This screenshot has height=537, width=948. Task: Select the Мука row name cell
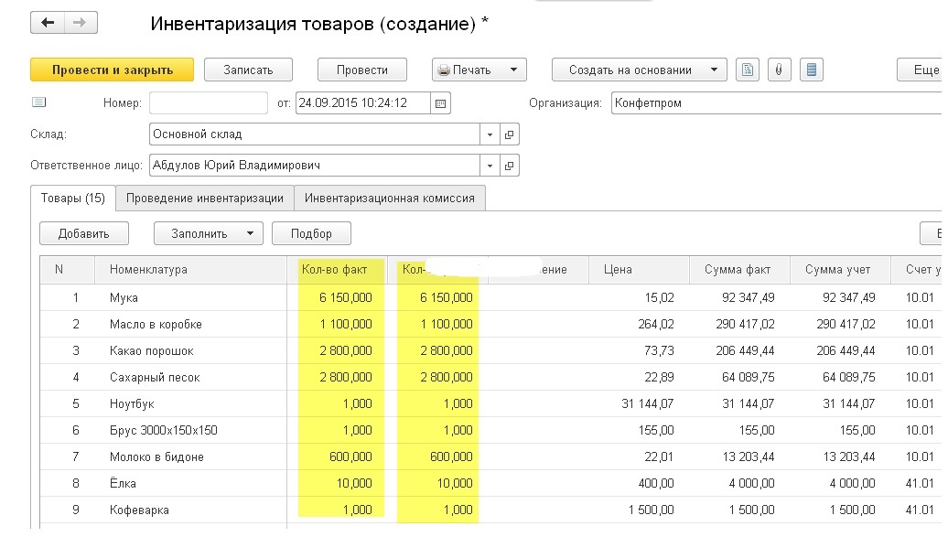(x=190, y=297)
